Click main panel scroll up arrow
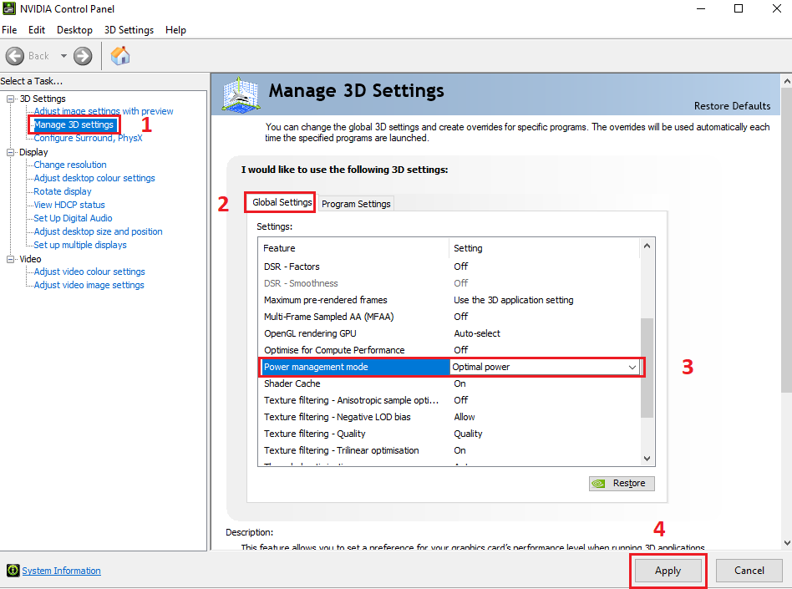Viewport: 792px width, 589px height. tap(787, 81)
